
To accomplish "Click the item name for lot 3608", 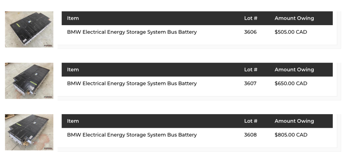I will [x=132, y=135].
